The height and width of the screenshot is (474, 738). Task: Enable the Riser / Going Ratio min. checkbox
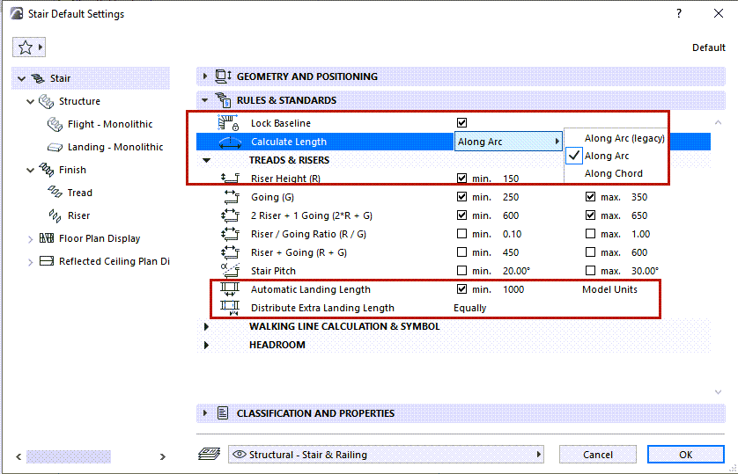pos(461,233)
